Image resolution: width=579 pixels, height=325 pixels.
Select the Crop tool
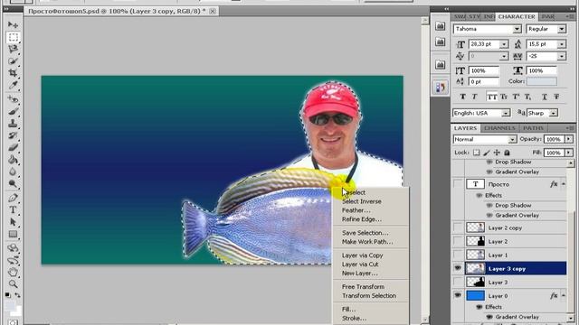(x=13, y=73)
